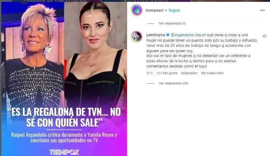Open the three-dot post options menu
Image resolution: width=270 pixels, height=156 pixels.
[262, 10]
